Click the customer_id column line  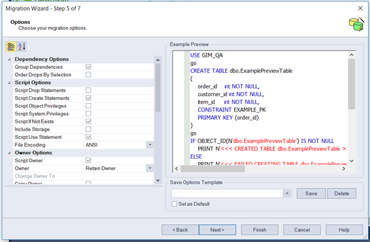point(231,94)
